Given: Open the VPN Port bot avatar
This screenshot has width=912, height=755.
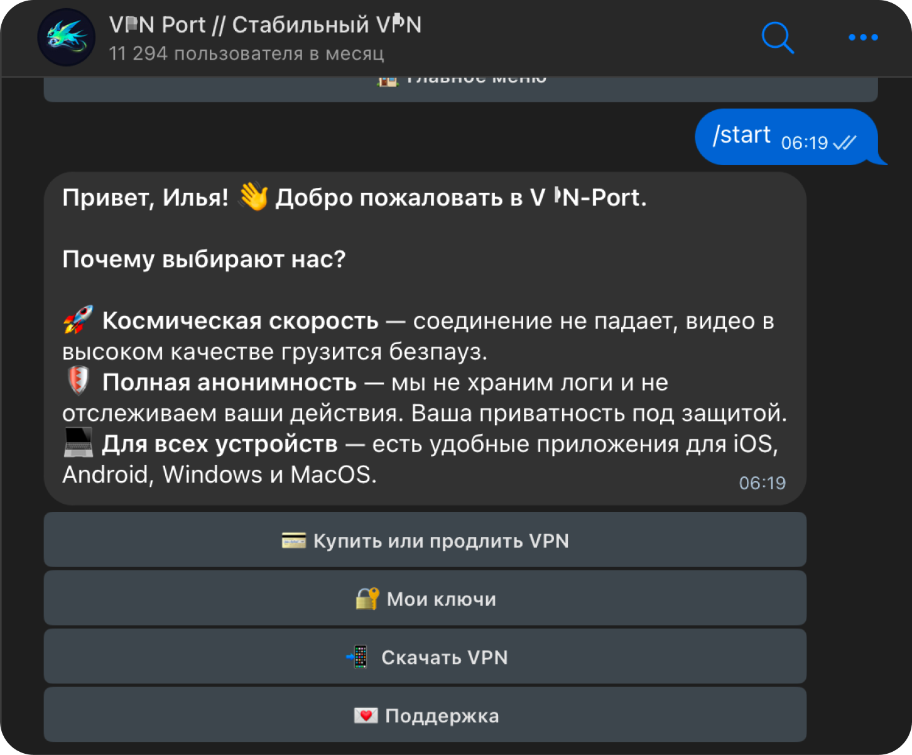Looking at the screenshot, I should coord(67,38).
